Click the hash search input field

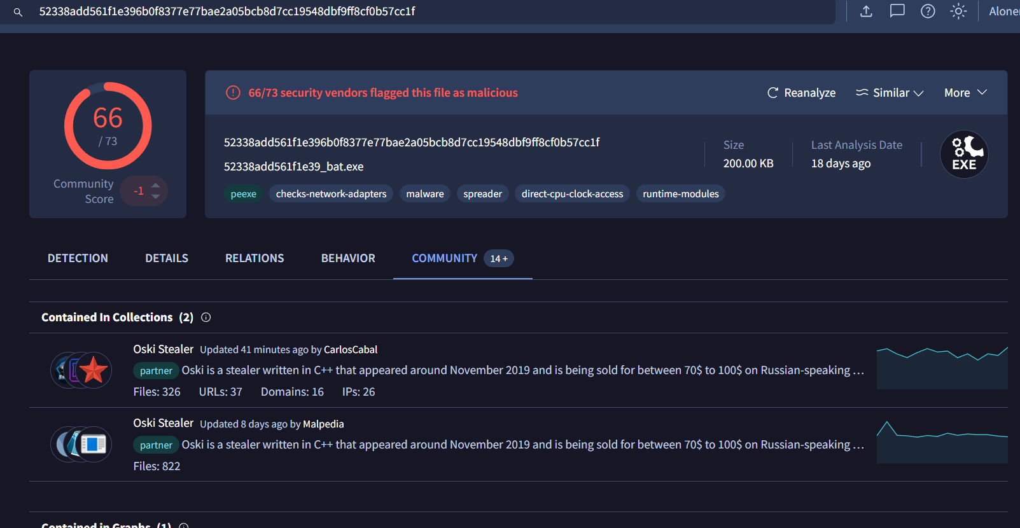pyautogui.click(x=417, y=11)
